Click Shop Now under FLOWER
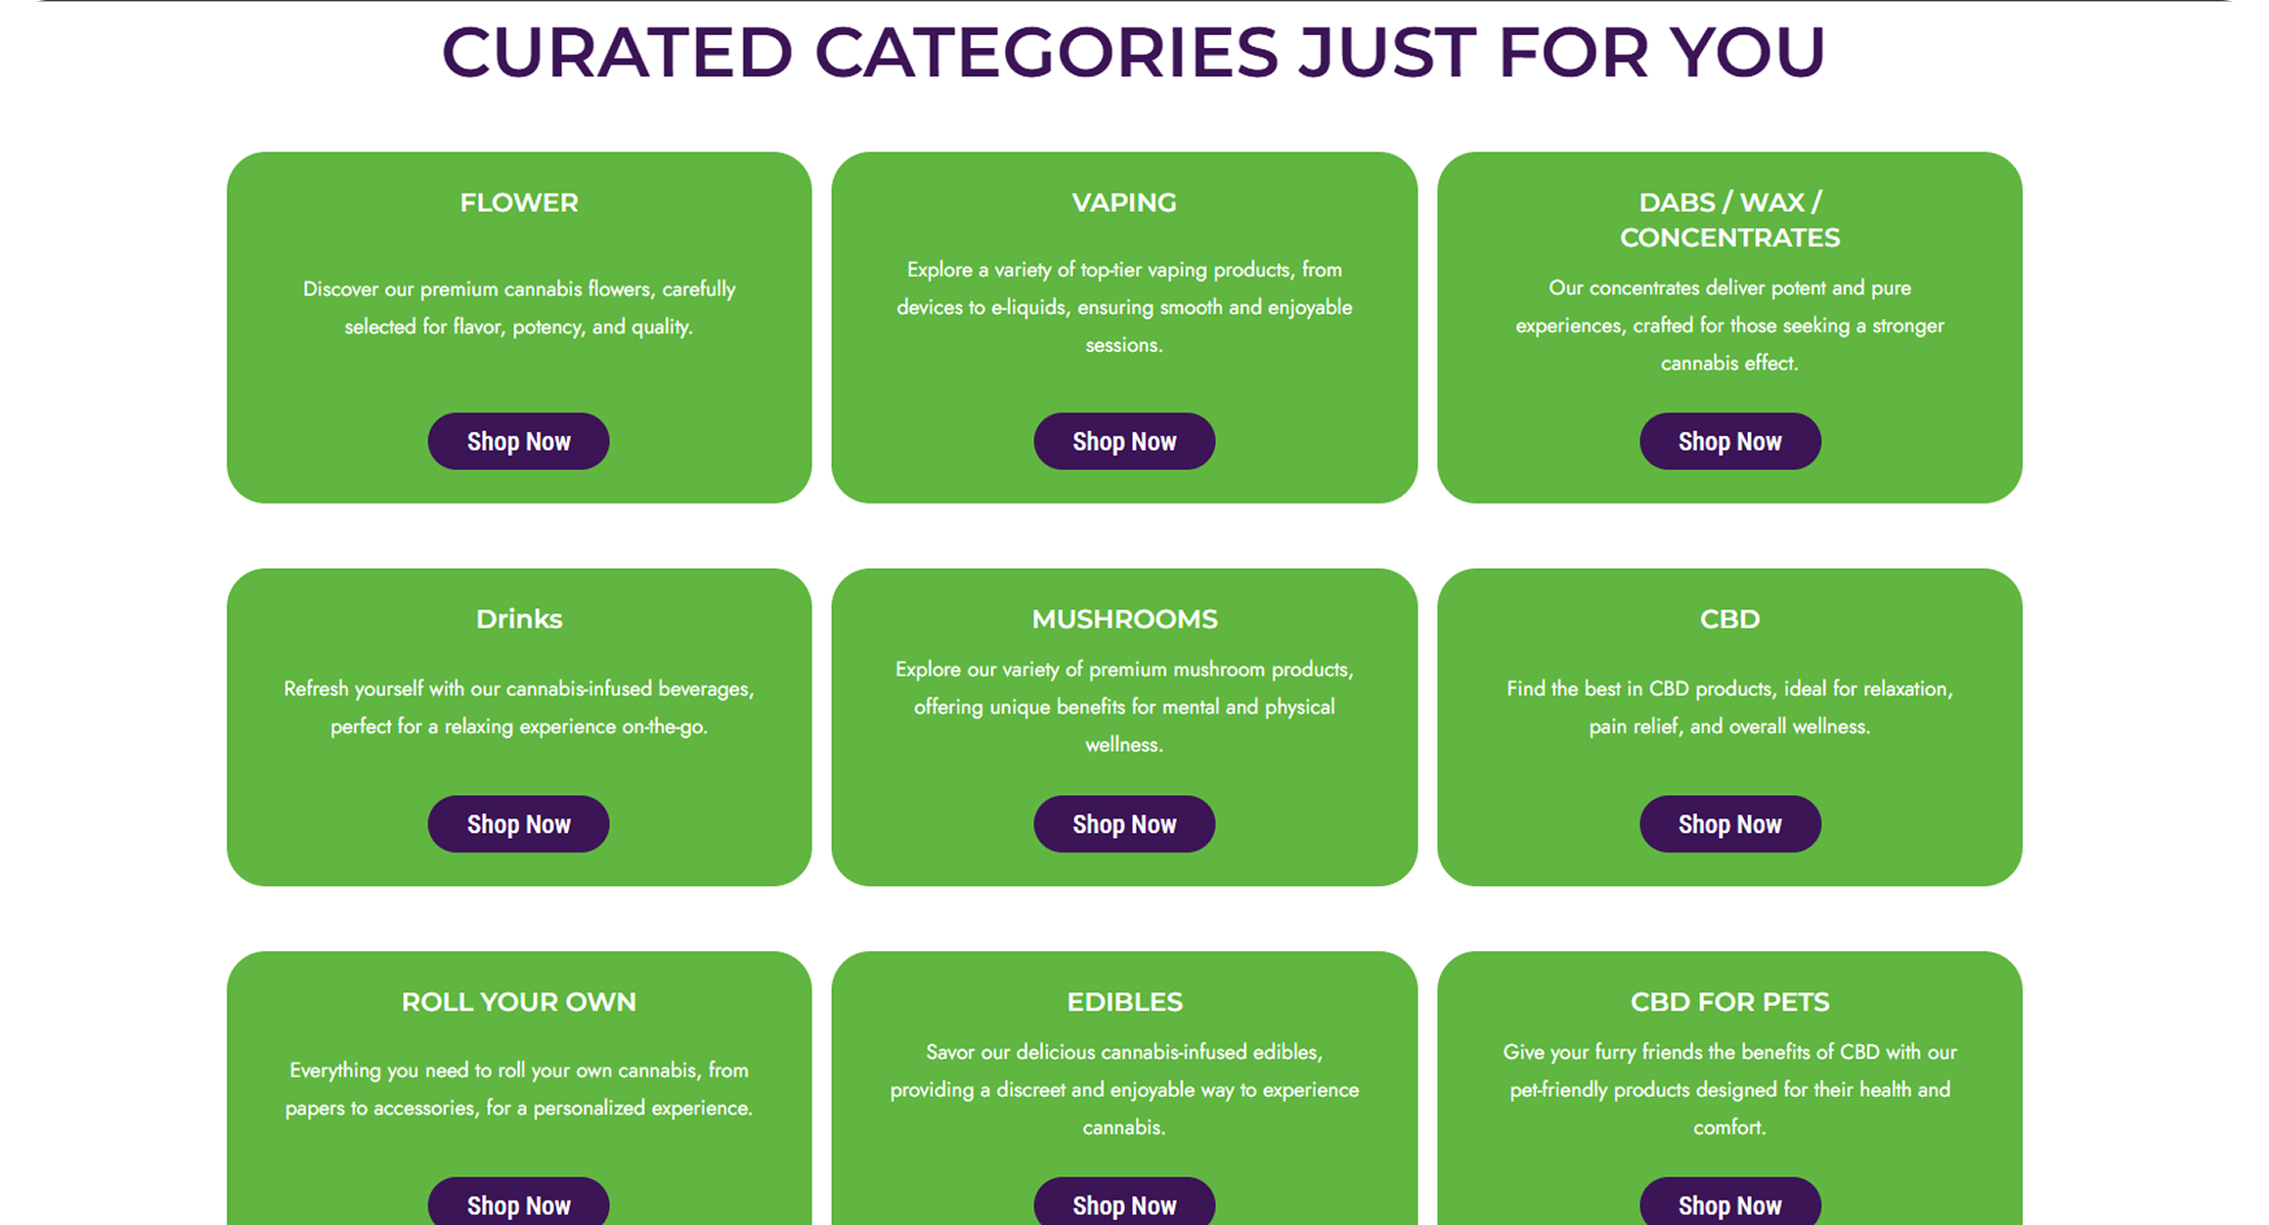The image size is (2269, 1225). point(518,441)
